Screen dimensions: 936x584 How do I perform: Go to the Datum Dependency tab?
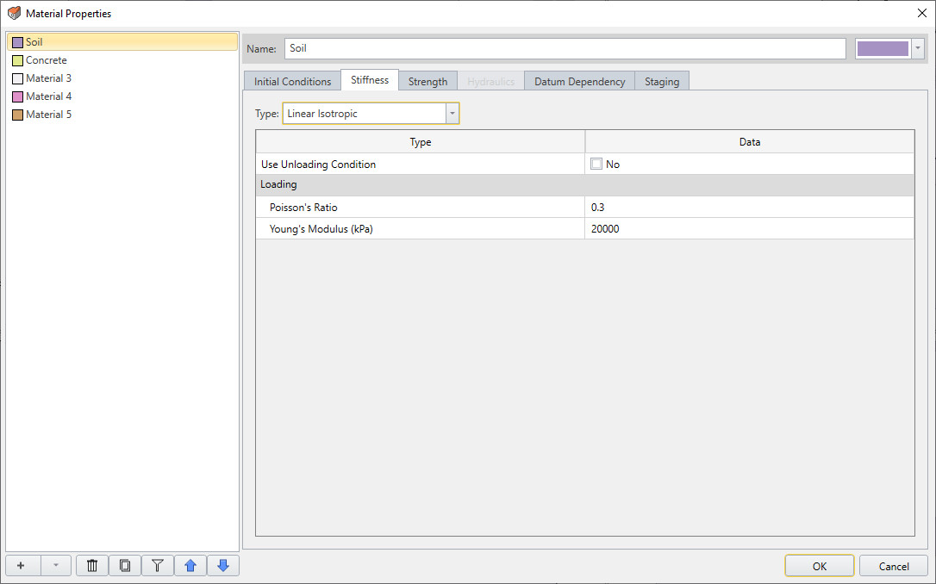point(579,82)
